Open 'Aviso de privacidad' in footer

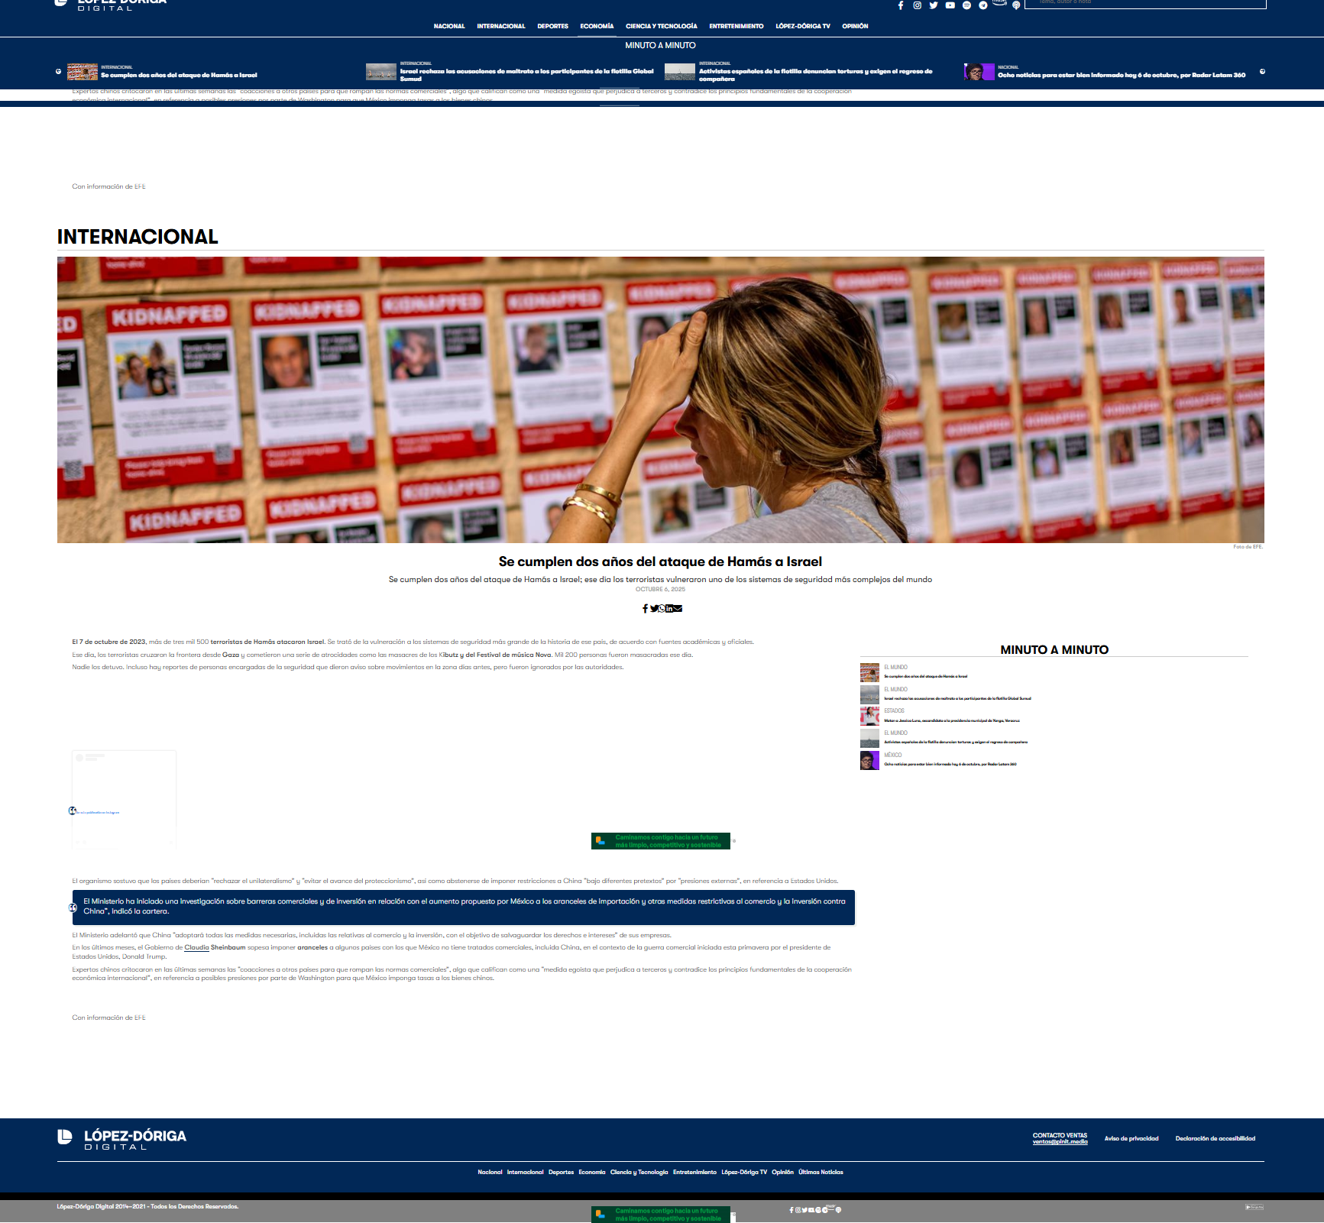pyautogui.click(x=1131, y=1138)
